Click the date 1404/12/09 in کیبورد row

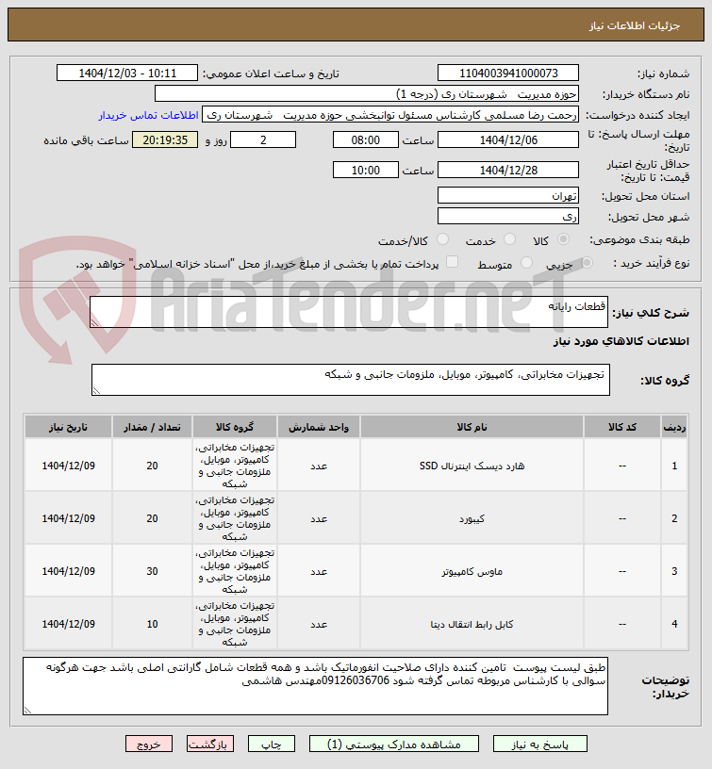pyautogui.click(x=68, y=518)
